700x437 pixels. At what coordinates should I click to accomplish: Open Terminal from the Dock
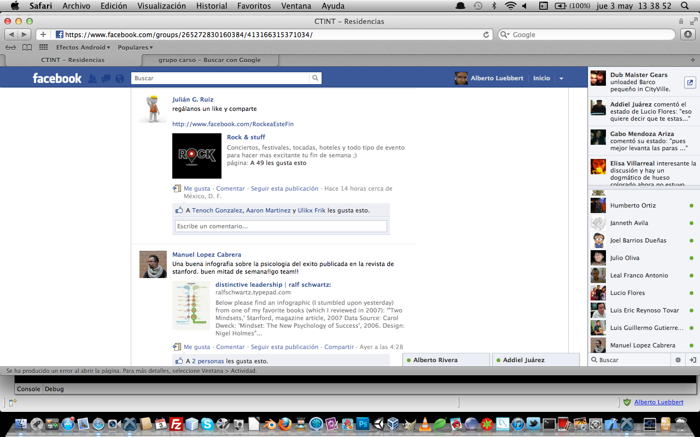pos(549,424)
